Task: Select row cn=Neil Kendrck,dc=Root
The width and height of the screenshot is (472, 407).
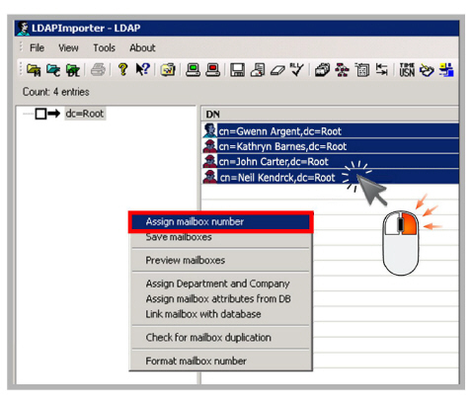Action: tap(331, 177)
